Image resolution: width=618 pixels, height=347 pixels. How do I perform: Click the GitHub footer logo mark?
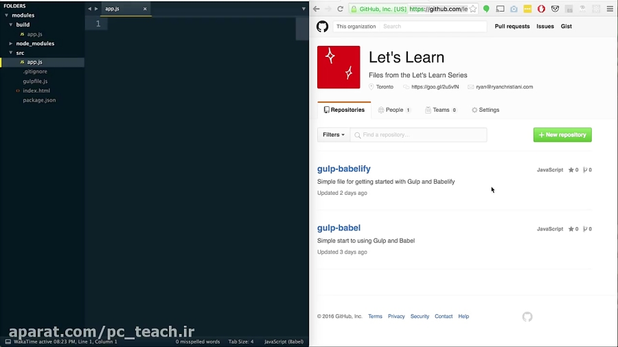click(527, 317)
